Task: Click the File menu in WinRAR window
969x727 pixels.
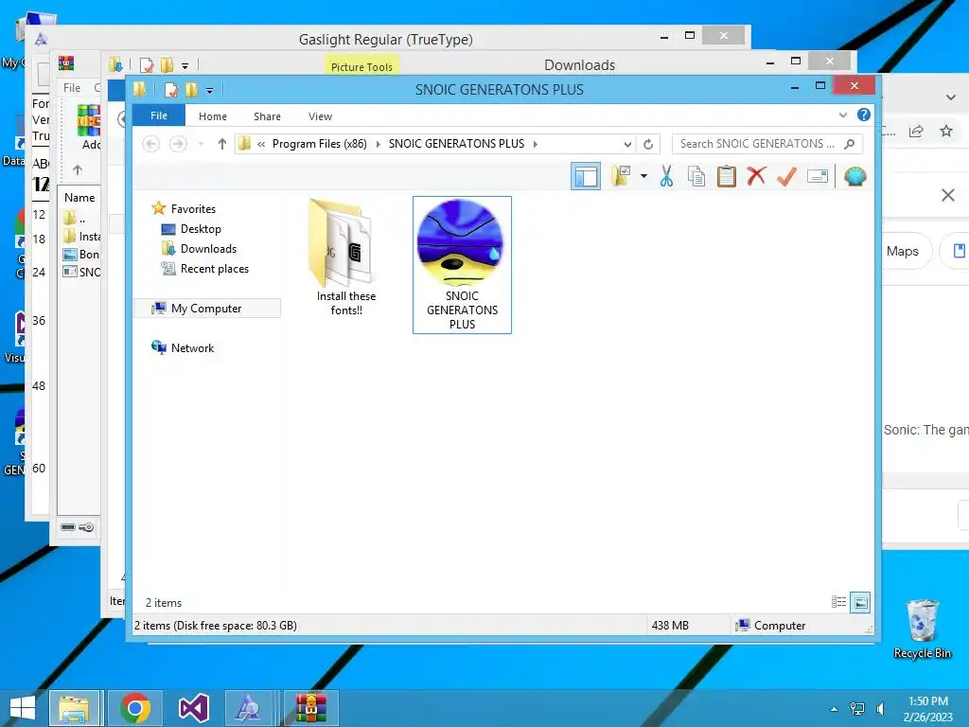Action: [x=72, y=88]
